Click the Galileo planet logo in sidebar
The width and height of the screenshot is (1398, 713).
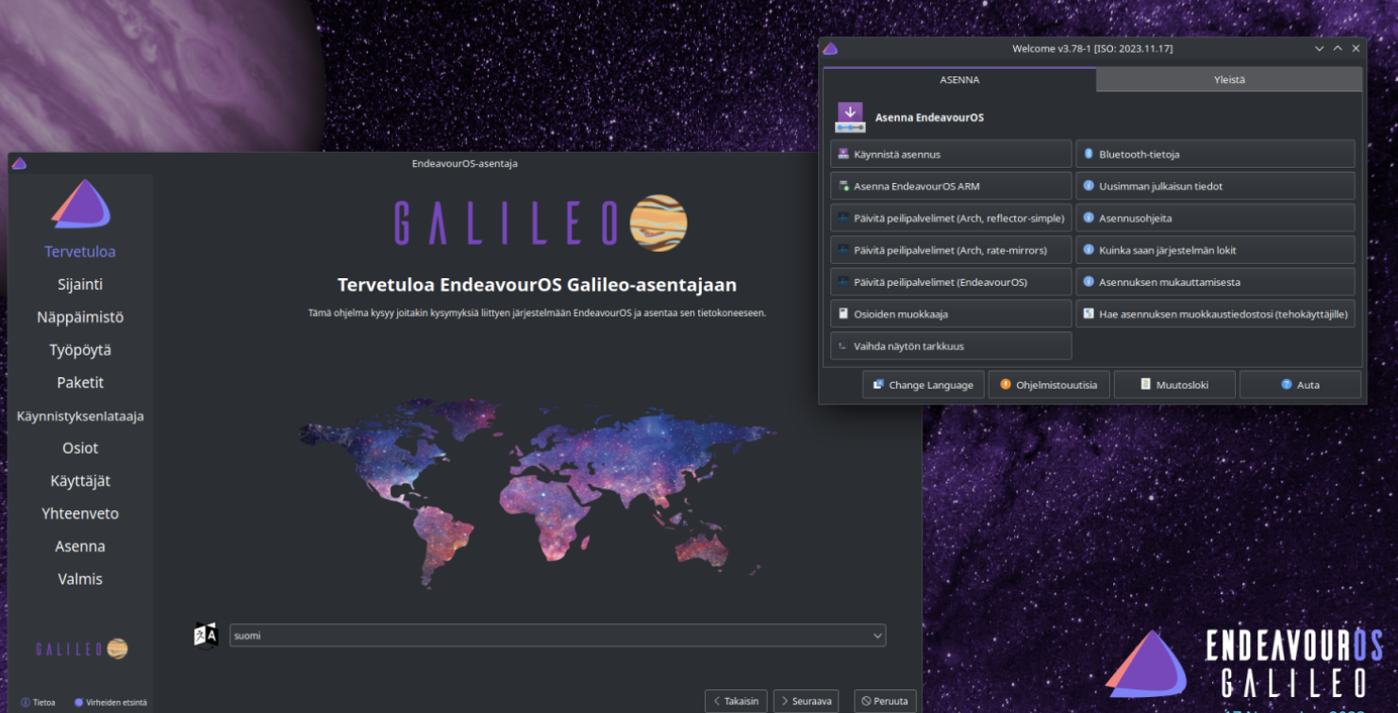coord(82,649)
